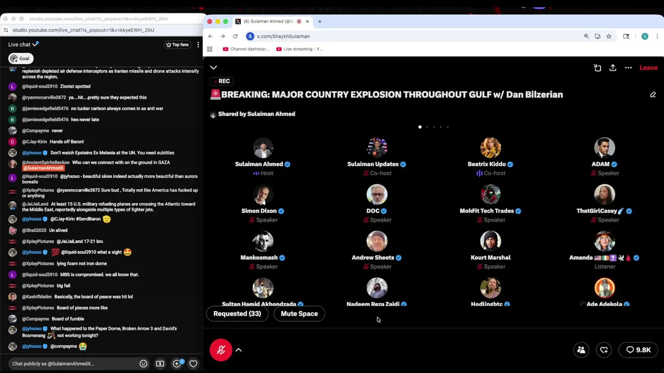Select Sulaiman Updates co-host avatar
The height and width of the screenshot is (373, 664).
(377, 148)
